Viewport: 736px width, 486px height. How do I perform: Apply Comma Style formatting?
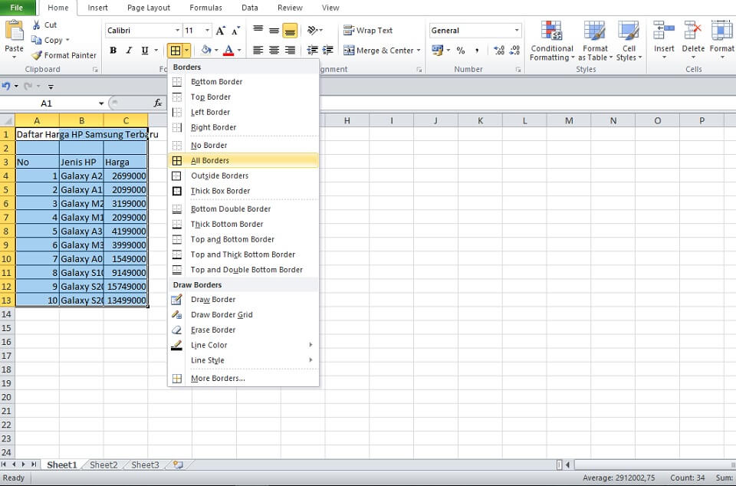click(x=477, y=50)
